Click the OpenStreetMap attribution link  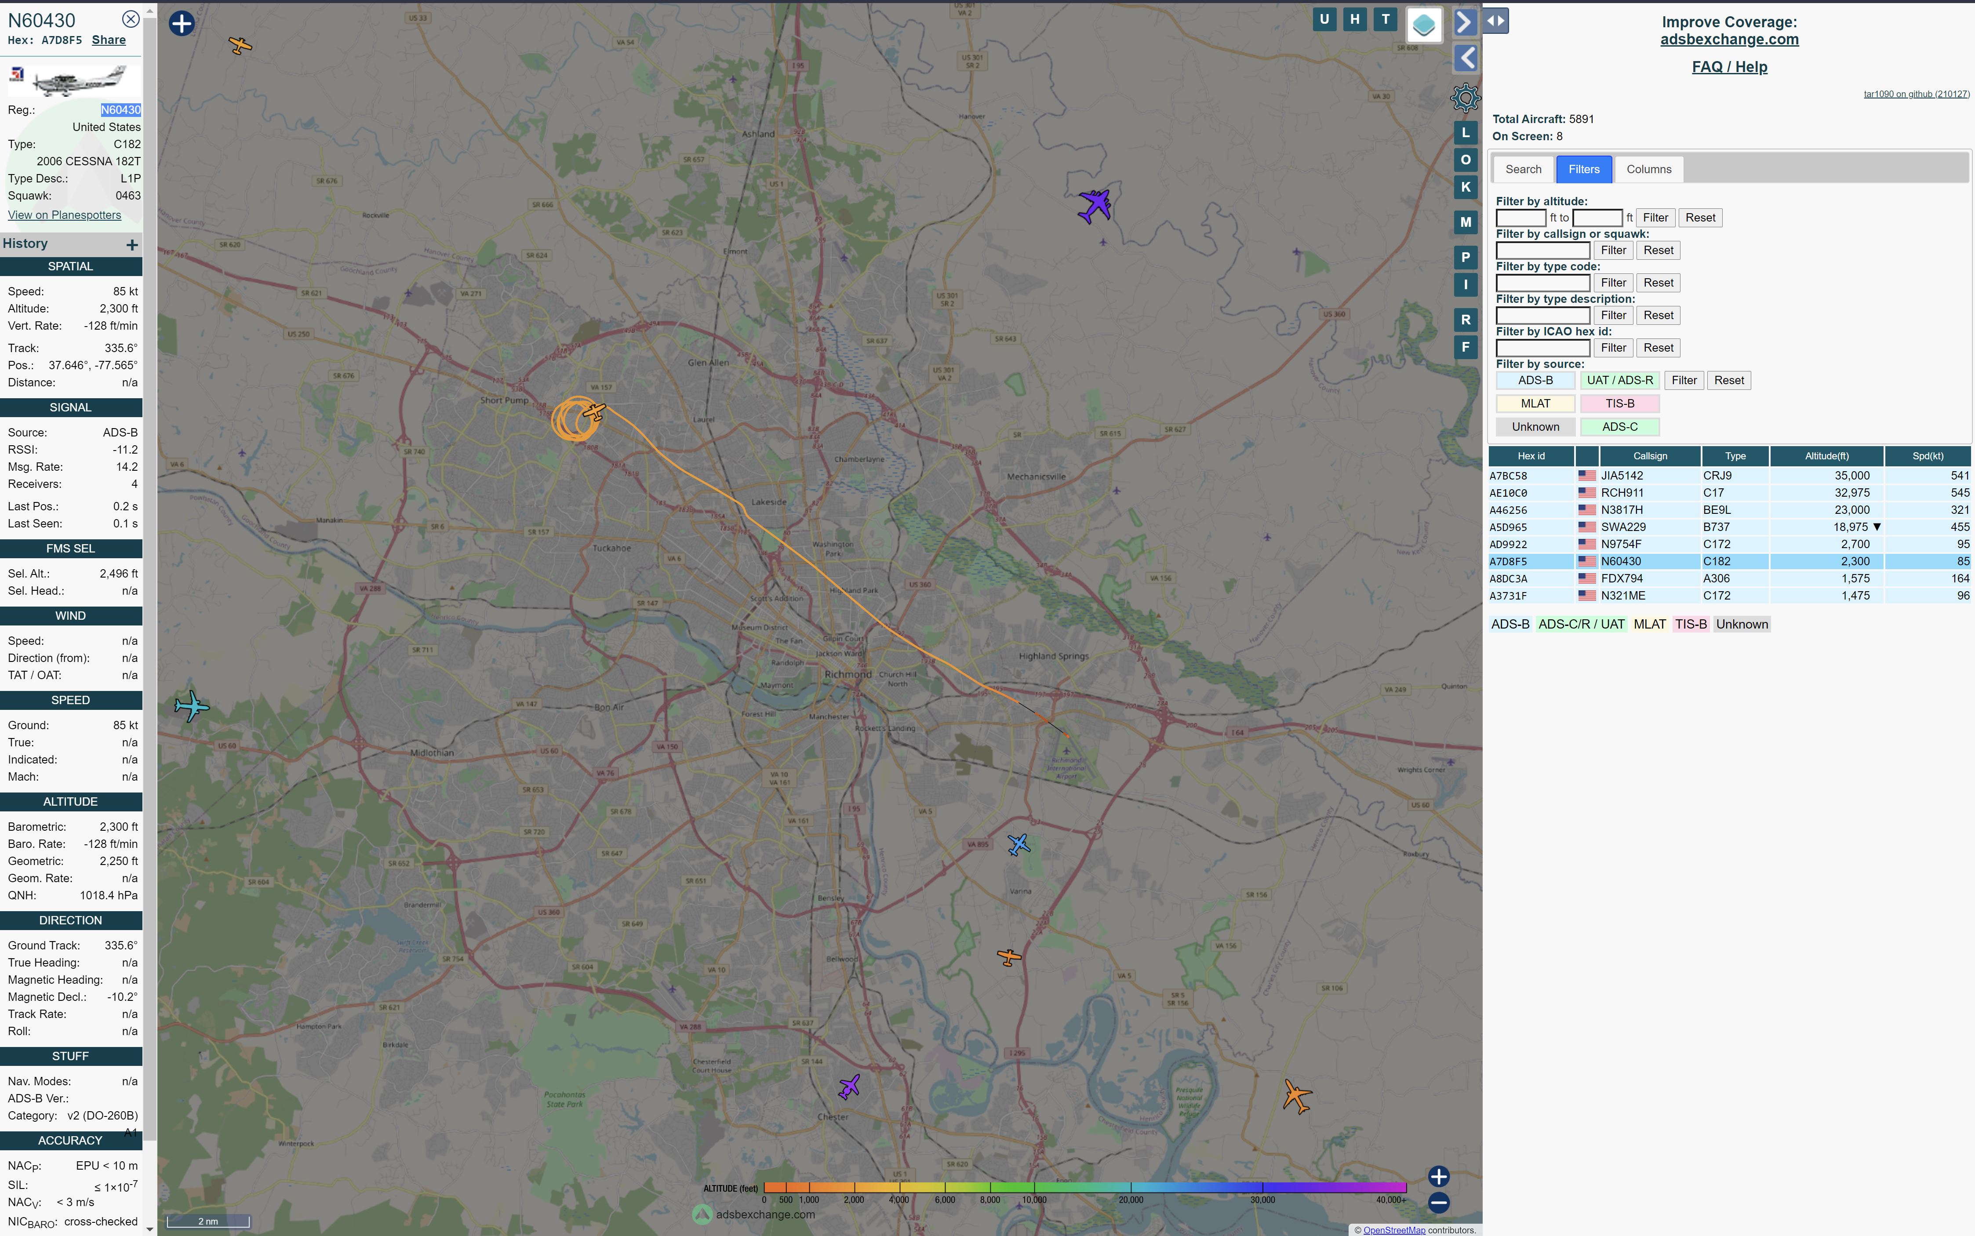point(1394,1230)
